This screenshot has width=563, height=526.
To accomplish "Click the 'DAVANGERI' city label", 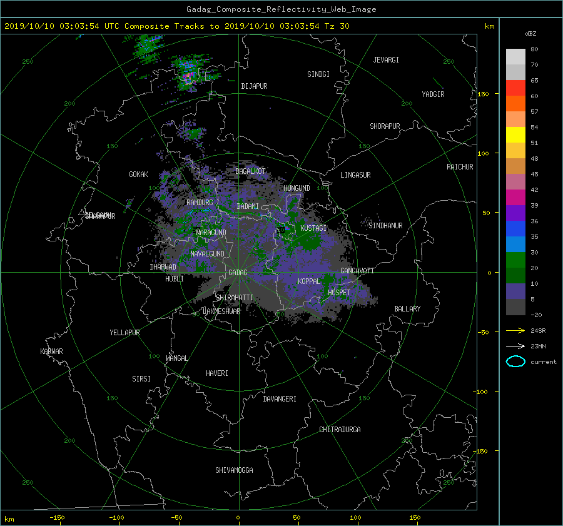I will 280,399.
